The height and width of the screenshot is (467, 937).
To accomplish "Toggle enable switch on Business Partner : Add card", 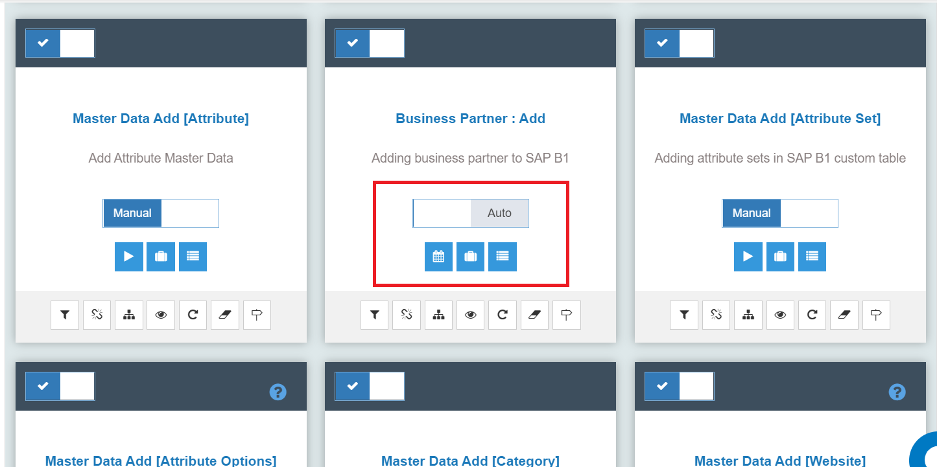I will pyautogui.click(x=370, y=43).
